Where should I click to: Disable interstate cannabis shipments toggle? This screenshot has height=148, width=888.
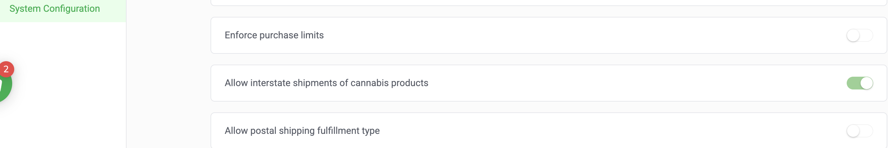[x=859, y=83]
